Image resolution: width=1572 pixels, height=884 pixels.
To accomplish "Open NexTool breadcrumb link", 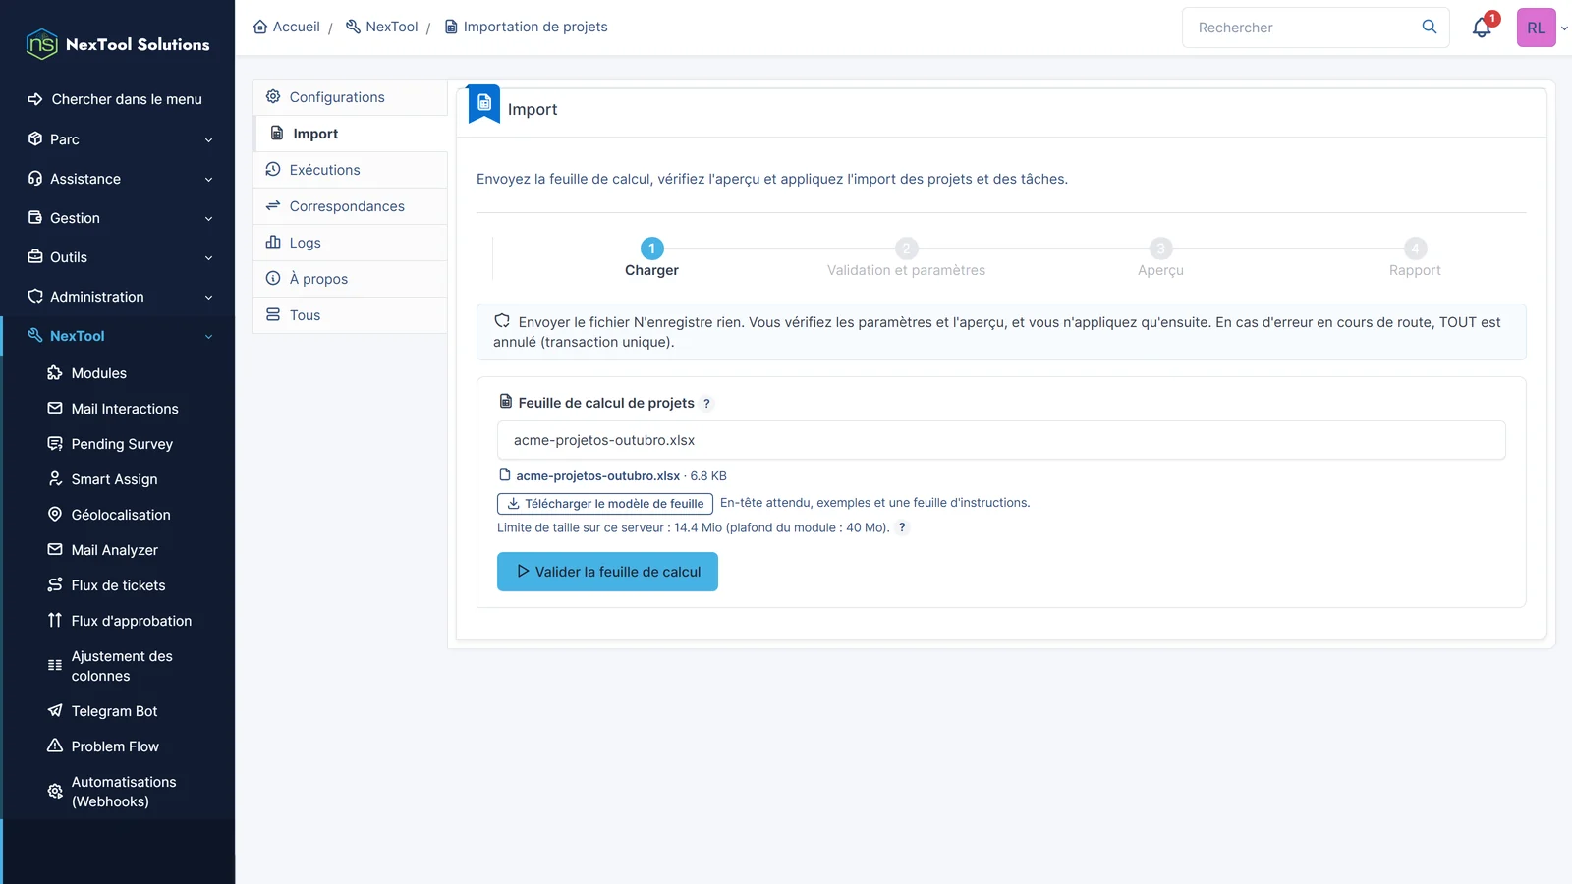I will (381, 27).
